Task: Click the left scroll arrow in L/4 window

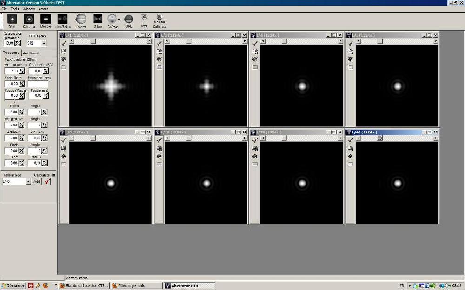Action: click(x=263, y=41)
